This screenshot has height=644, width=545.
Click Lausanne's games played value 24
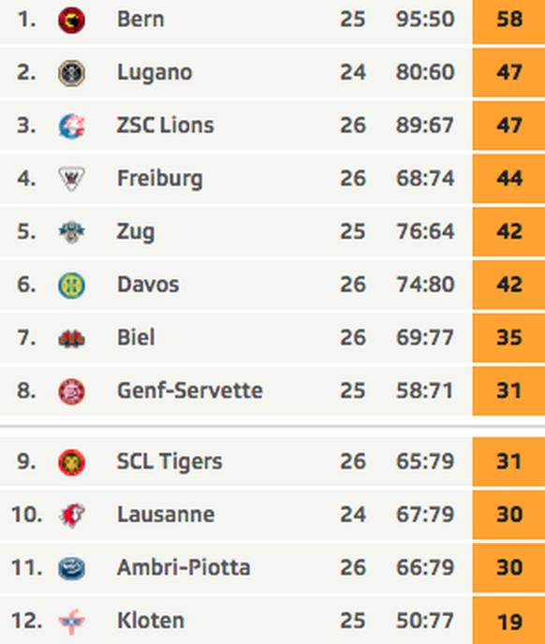353,514
